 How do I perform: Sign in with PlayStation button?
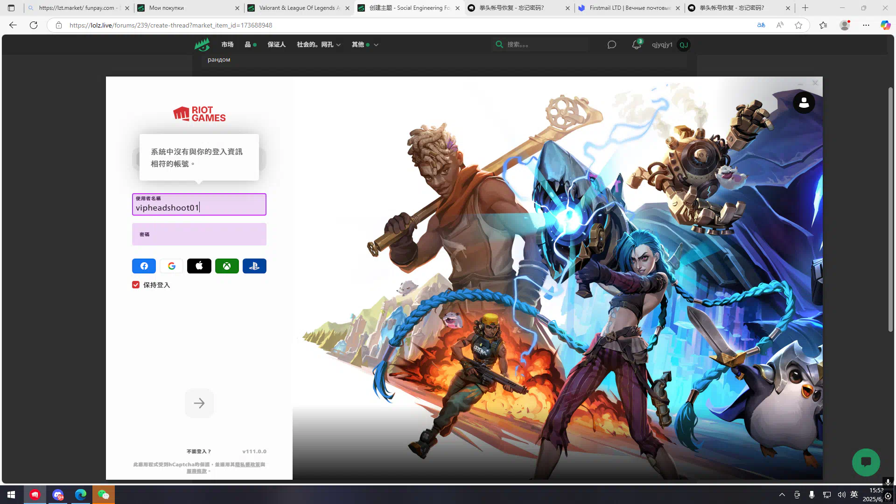pyautogui.click(x=254, y=266)
